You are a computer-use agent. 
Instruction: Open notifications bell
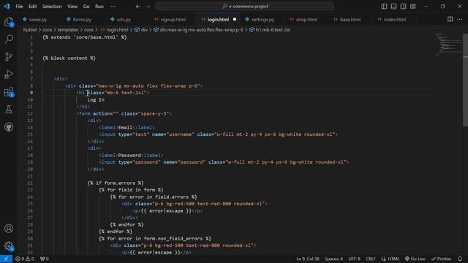pos(460,259)
